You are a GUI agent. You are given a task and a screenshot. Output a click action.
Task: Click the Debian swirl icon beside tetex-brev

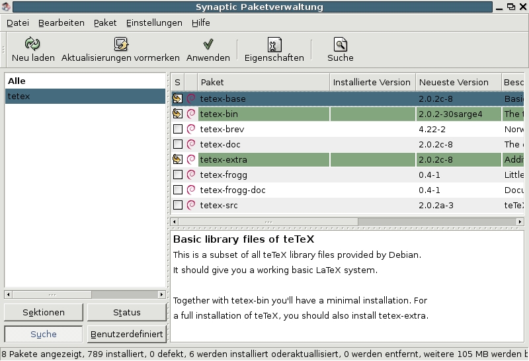click(191, 129)
